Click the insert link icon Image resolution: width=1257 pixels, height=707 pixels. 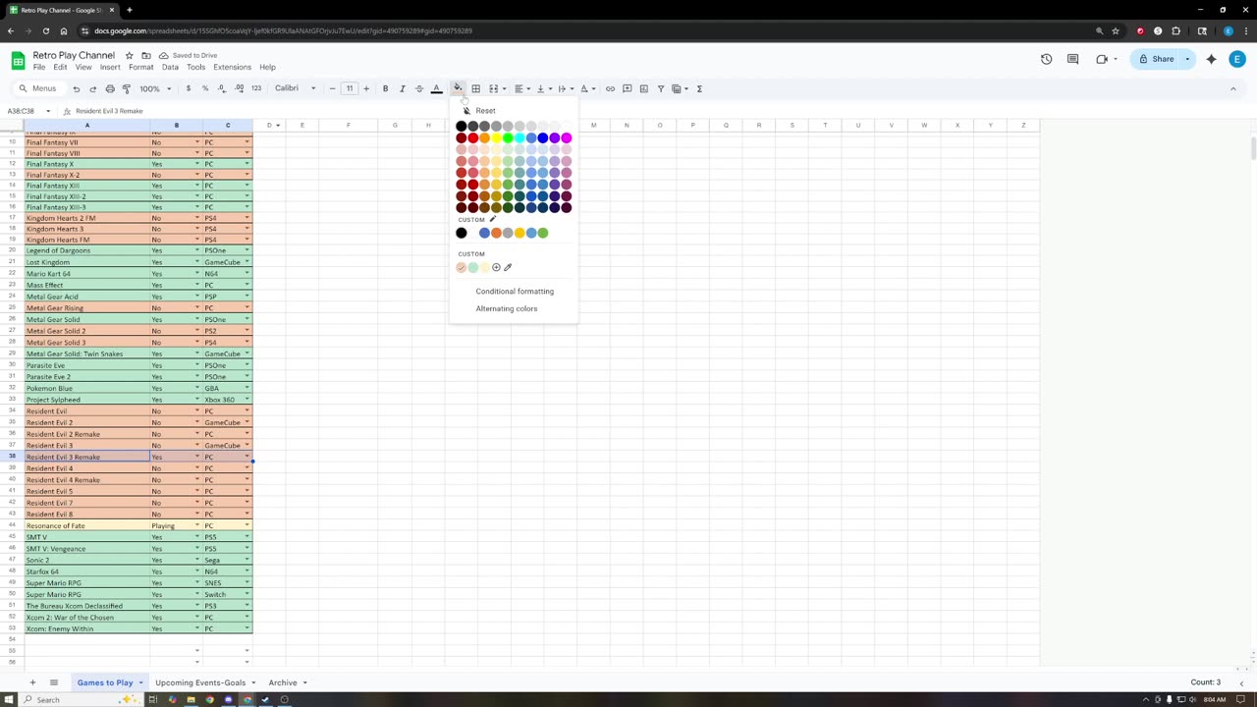point(610,88)
